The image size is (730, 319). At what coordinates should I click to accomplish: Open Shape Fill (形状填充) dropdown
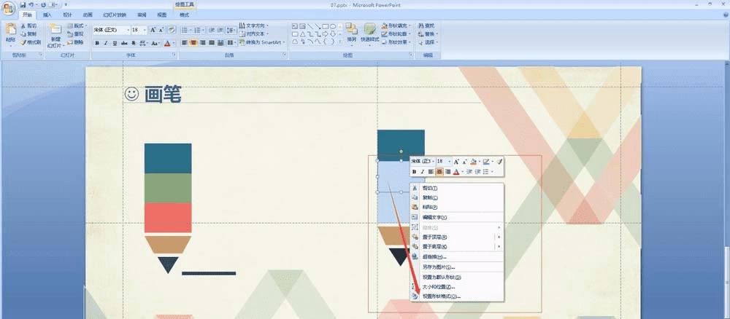tap(396, 25)
